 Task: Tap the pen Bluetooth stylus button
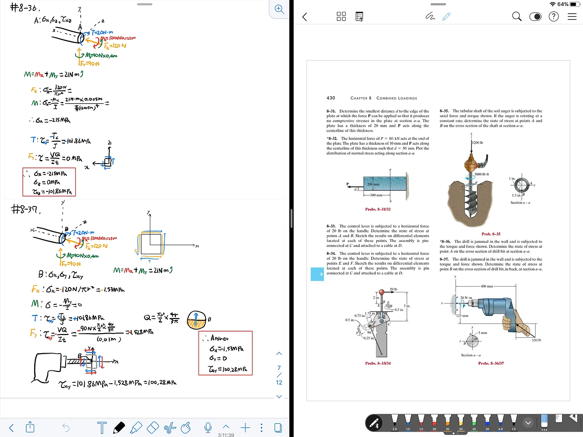click(x=375, y=423)
